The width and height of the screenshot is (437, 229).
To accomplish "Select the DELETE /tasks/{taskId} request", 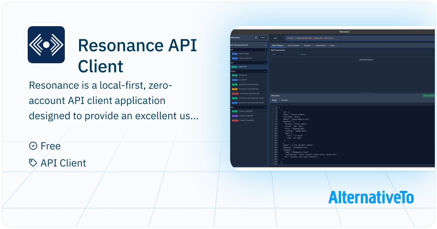I will pyautogui.click(x=249, y=120).
